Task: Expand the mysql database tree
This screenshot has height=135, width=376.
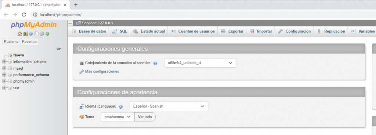Action: 4,68
